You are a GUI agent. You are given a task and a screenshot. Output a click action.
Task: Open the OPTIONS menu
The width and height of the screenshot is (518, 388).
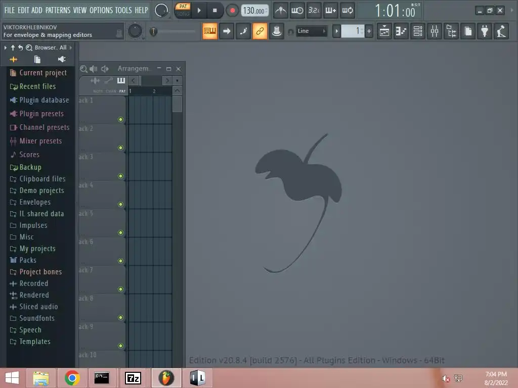tap(101, 10)
